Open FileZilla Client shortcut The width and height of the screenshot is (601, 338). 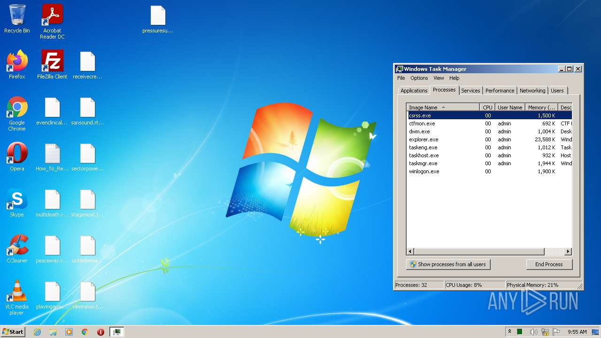click(52, 65)
